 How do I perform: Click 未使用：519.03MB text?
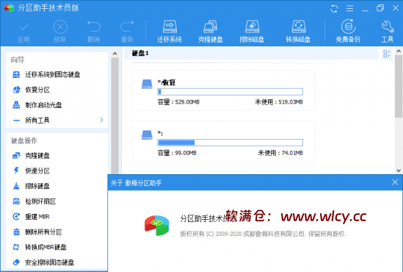tap(279, 102)
